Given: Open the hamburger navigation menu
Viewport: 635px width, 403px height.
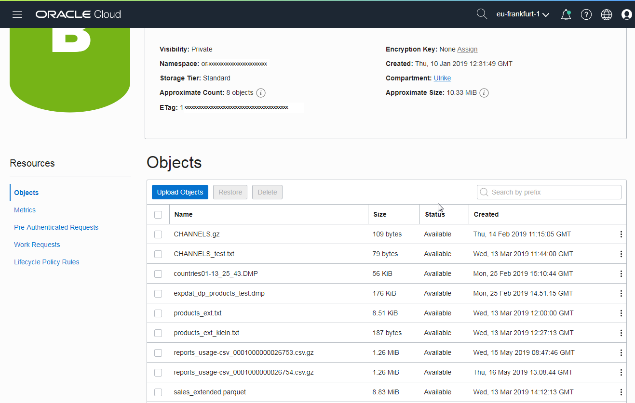Looking at the screenshot, I should click(17, 14).
